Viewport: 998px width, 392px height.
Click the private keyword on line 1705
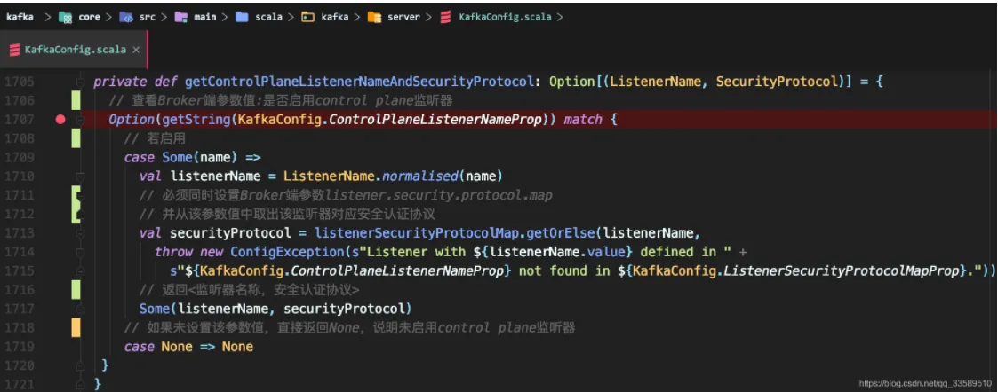tap(121, 82)
